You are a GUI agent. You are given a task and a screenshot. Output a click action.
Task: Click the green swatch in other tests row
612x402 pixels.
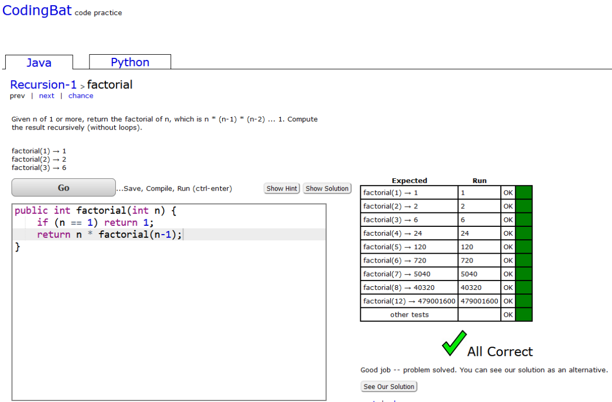point(524,315)
